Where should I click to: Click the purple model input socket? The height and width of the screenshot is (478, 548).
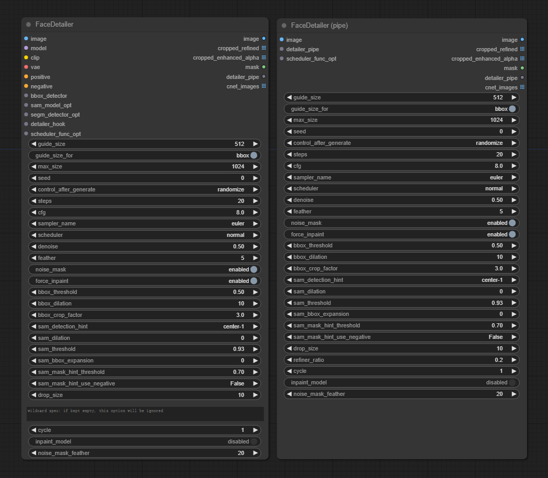[26, 48]
